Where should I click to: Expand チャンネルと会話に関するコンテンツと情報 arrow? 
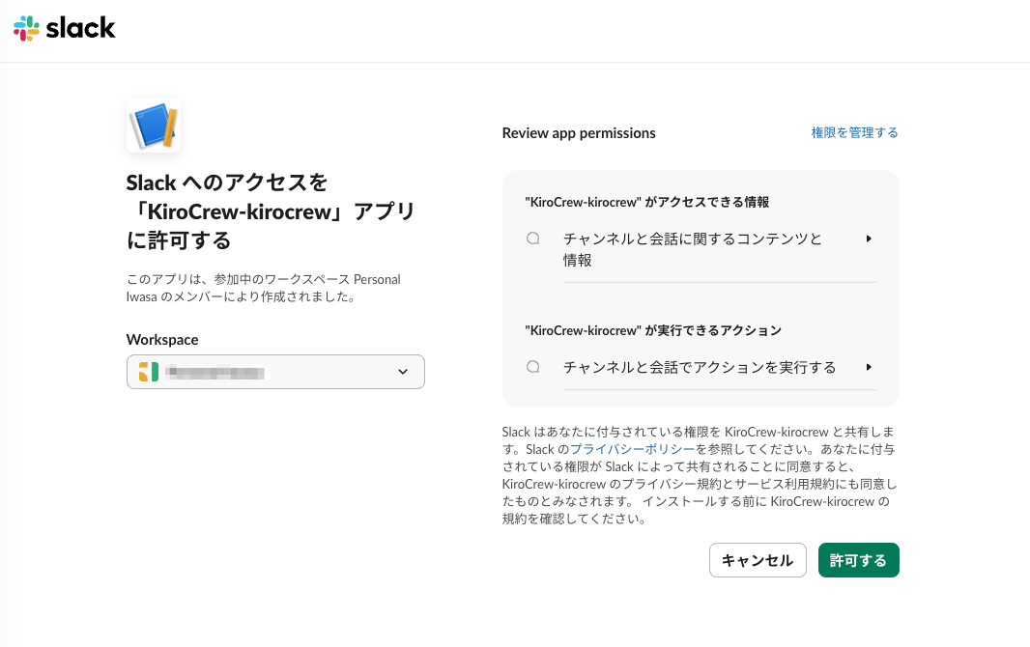[x=869, y=239]
